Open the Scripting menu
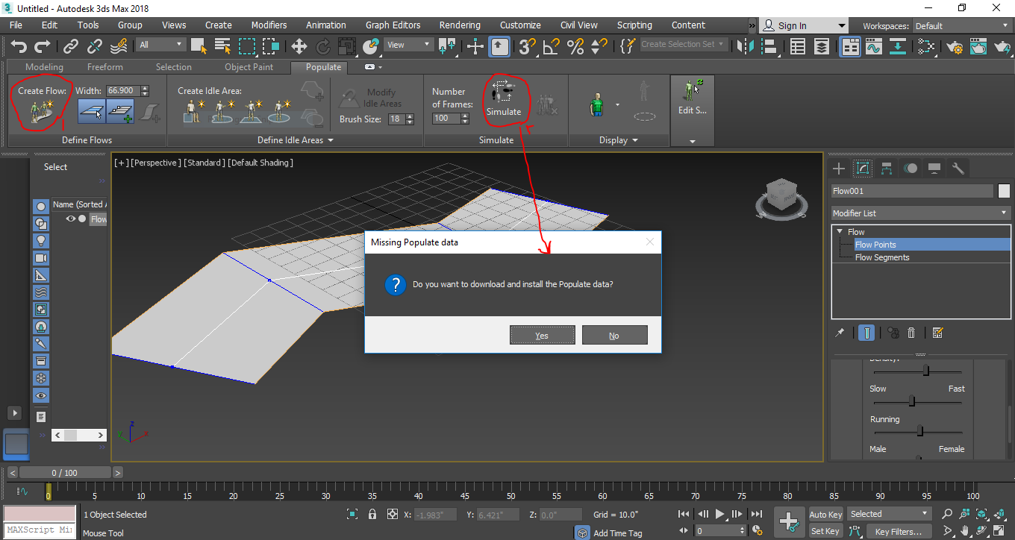Image resolution: width=1015 pixels, height=540 pixels. tap(634, 25)
